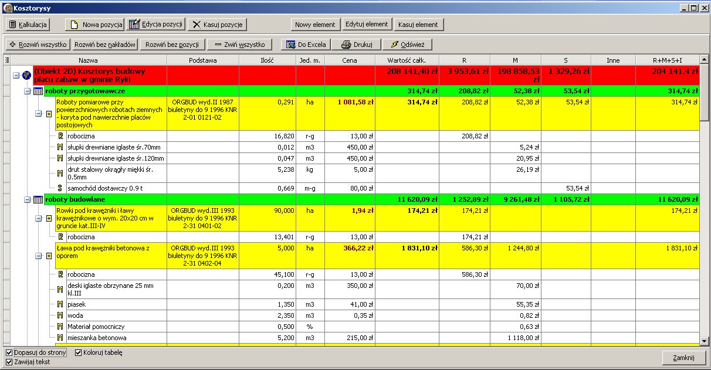
Task: Click the Nowy element button
Action: pos(315,25)
